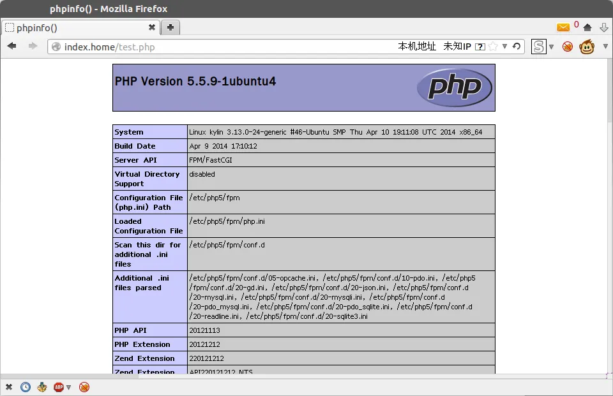Go forward with the forward arrow
This screenshot has height=396, width=613.
point(33,46)
